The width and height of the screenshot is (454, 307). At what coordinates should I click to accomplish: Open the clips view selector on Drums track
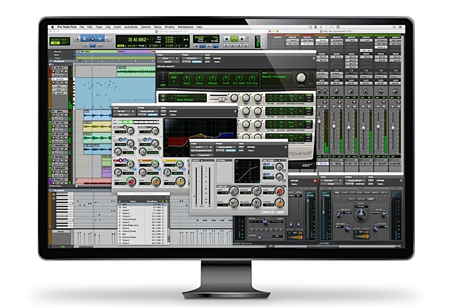click(59, 87)
